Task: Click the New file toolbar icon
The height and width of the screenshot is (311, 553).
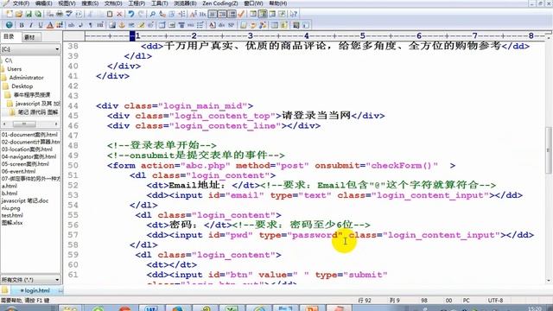Action: point(10,14)
